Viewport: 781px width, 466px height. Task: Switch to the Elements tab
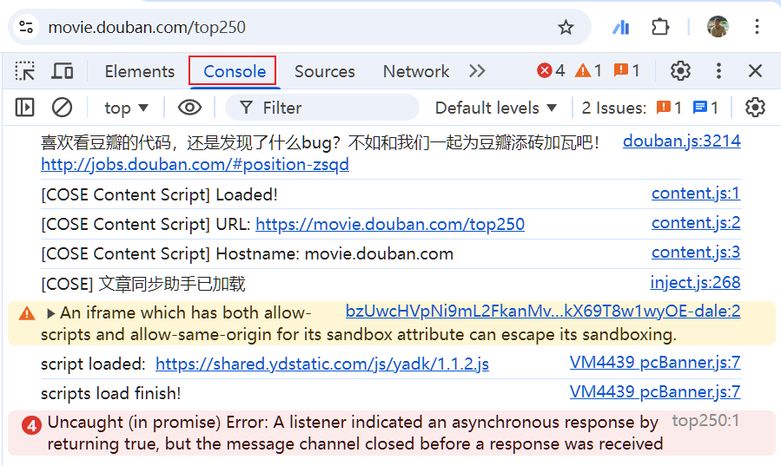pyautogui.click(x=139, y=71)
